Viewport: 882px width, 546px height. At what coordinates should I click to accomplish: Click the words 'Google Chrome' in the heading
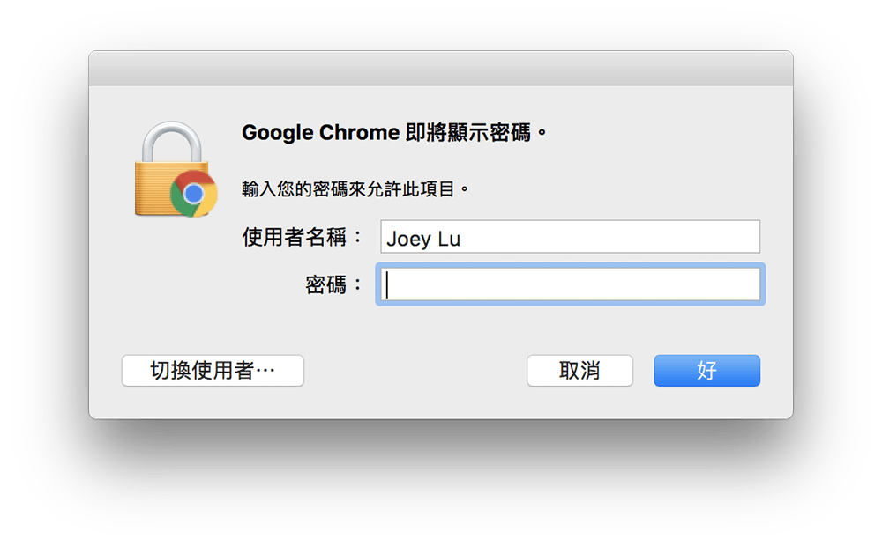tap(321, 133)
